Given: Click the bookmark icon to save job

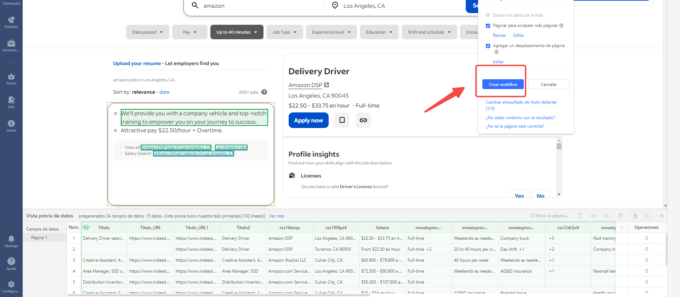Looking at the screenshot, I should (342, 120).
